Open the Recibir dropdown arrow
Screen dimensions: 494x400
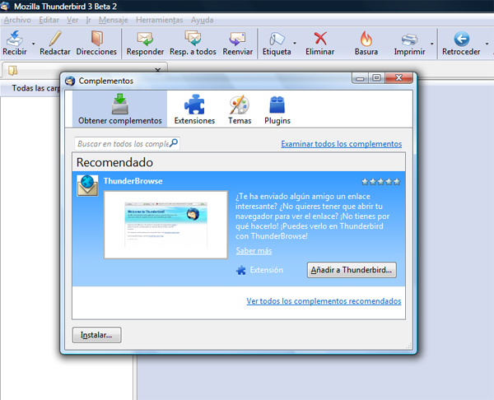[x=34, y=44]
